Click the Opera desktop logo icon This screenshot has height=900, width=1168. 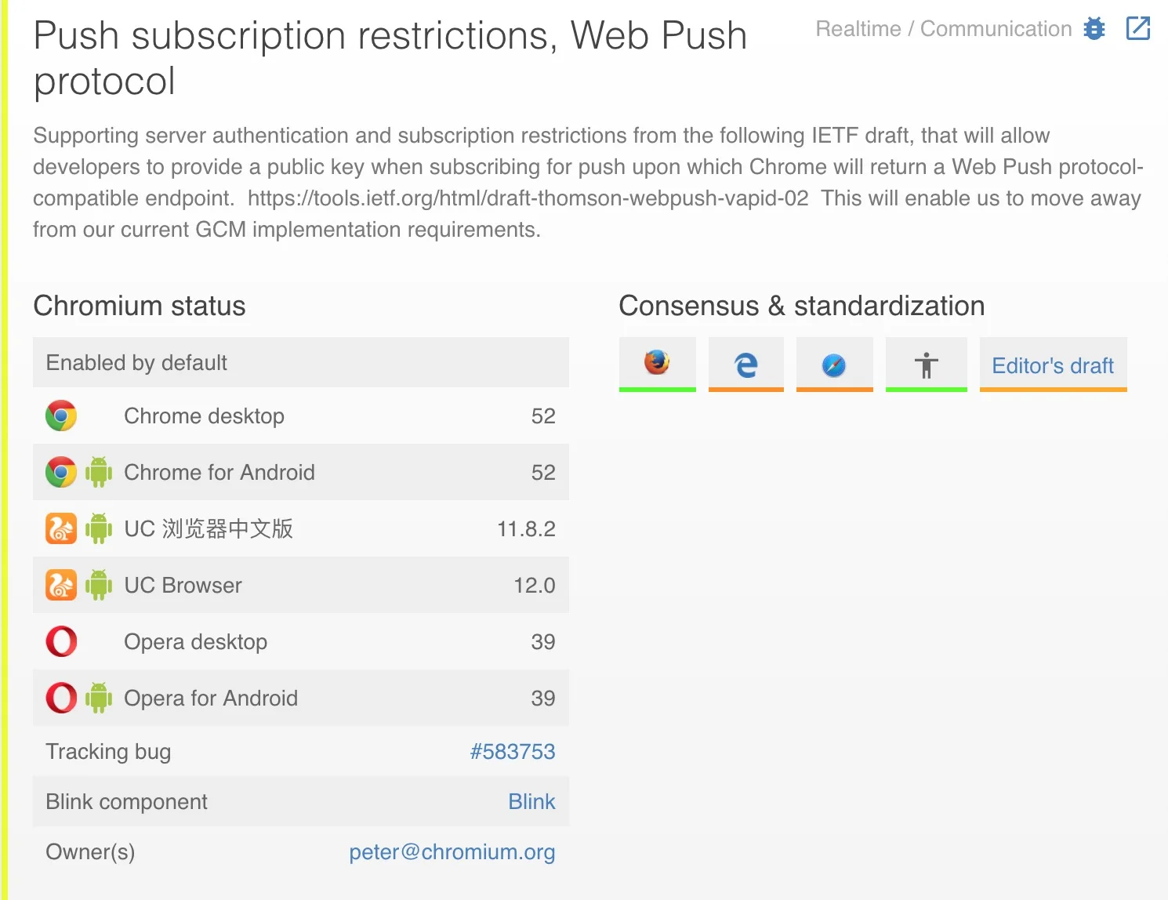click(x=61, y=641)
